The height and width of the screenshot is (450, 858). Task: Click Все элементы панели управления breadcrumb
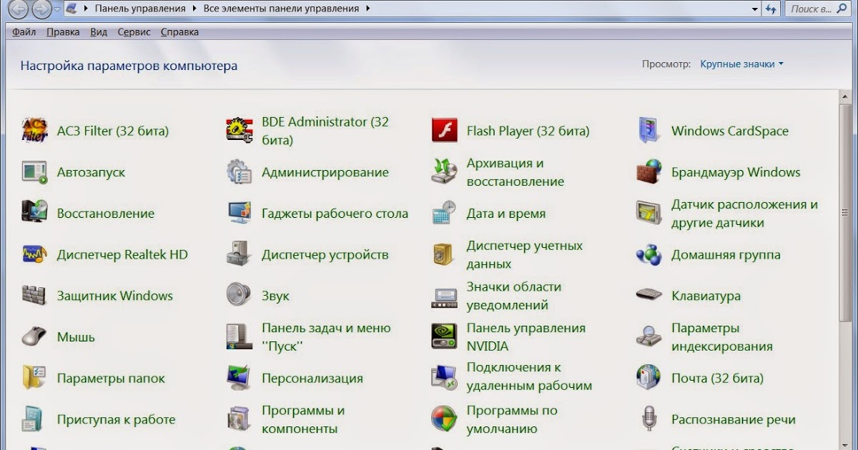click(x=282, y=9)
